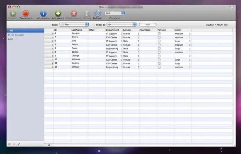Open Gender dropdown in Barlow row
241x154 pixels.
coord(131,52)
